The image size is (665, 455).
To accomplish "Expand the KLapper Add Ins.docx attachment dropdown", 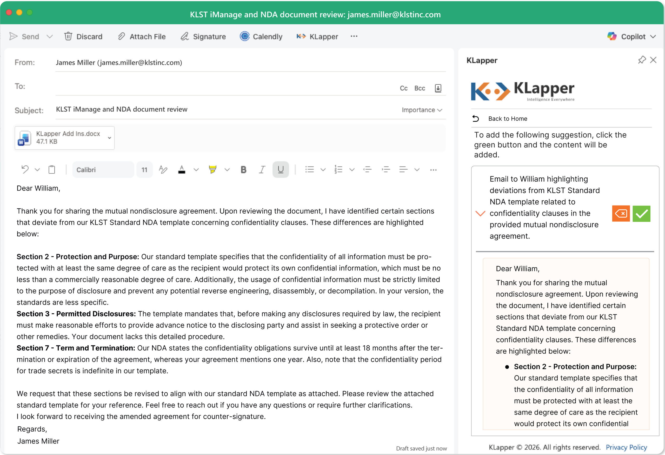I will pos(110,138).
